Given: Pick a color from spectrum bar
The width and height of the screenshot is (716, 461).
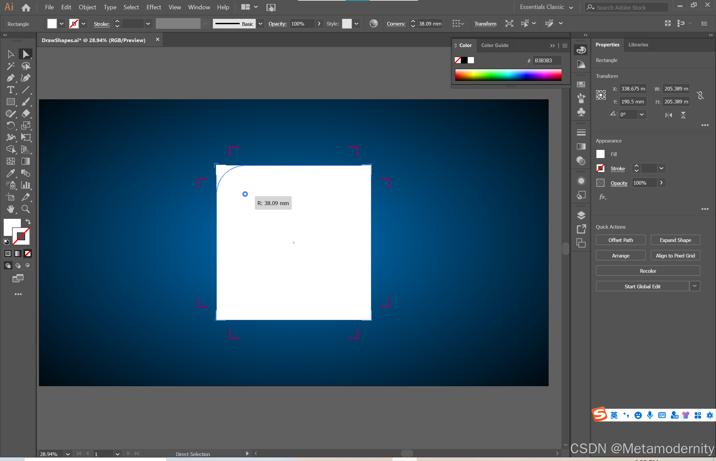Looking at the screenshot, I should click(x=508, y=75).
